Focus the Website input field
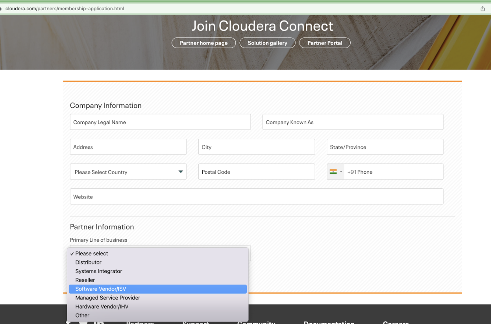 click(257, 197)
